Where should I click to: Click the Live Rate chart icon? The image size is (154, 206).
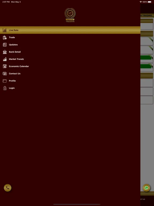pyautogui.click(x=5, y=30)
